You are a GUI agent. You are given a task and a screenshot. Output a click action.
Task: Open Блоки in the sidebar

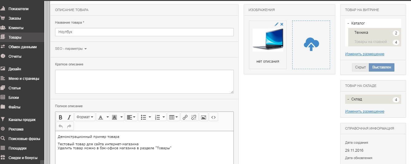22,98
